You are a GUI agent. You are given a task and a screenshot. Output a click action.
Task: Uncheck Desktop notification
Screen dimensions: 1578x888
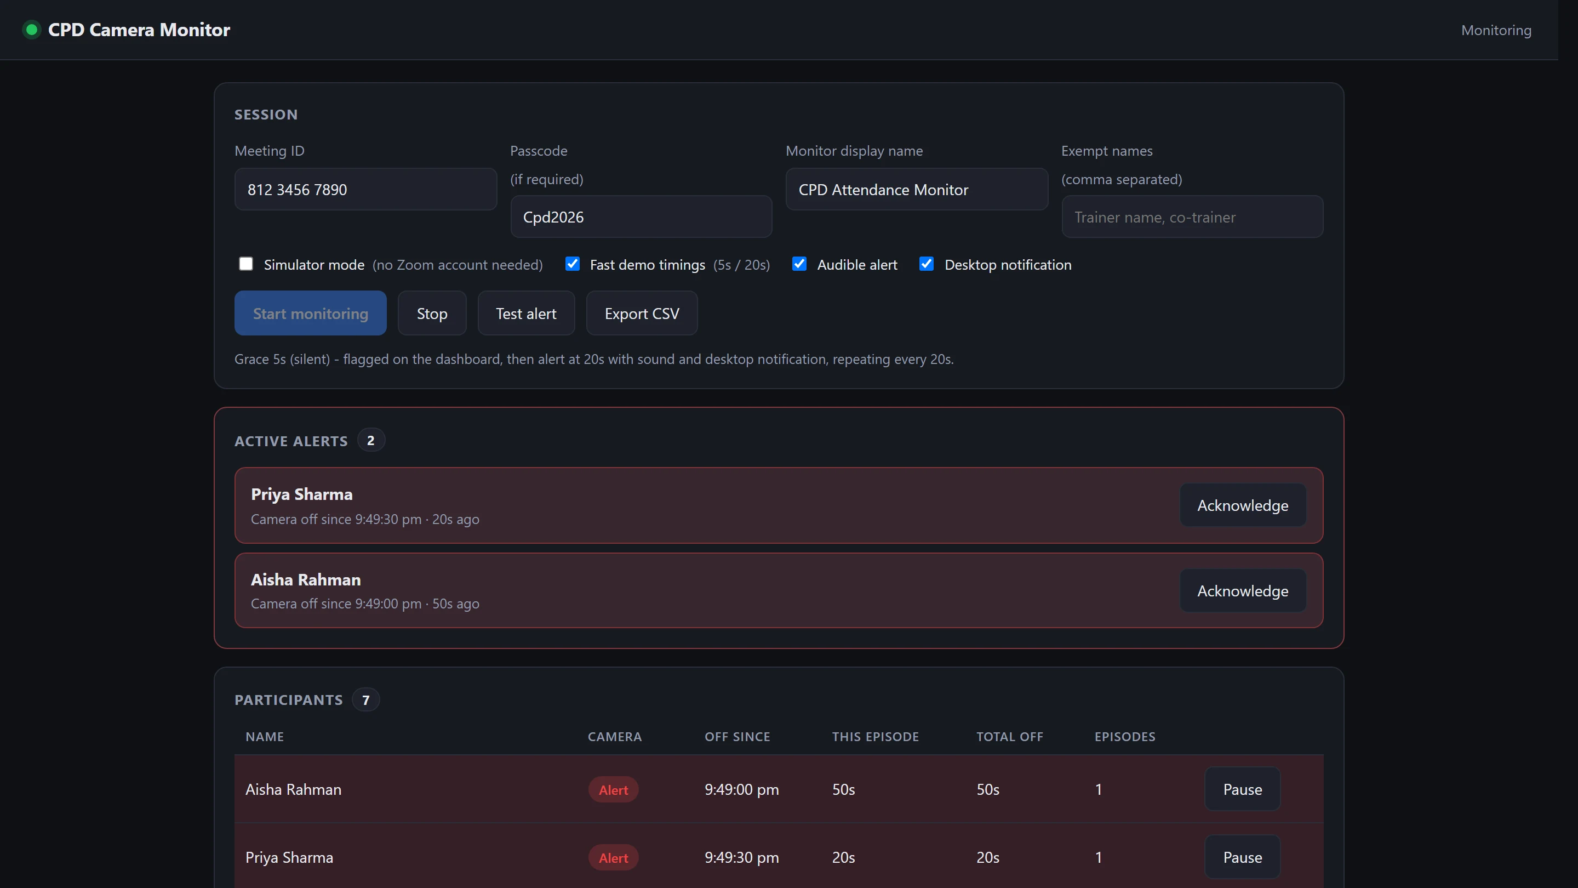(x=926, y=264)
